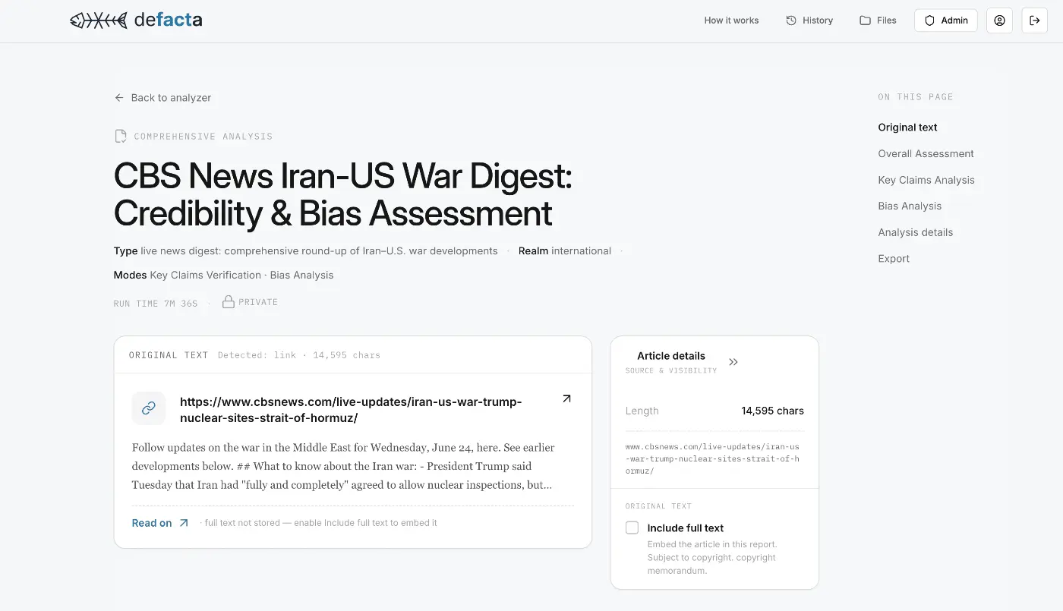
Task: Collapse Article details with double chevron
Action: (x=733, y=362)
